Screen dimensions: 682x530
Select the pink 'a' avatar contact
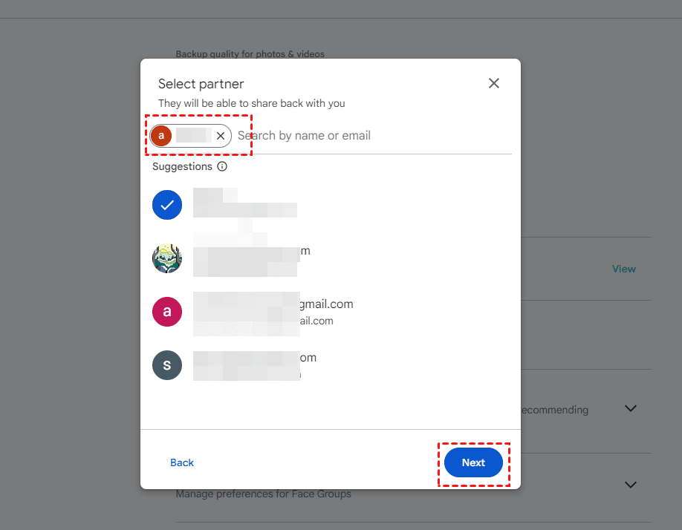coord(167,312)
